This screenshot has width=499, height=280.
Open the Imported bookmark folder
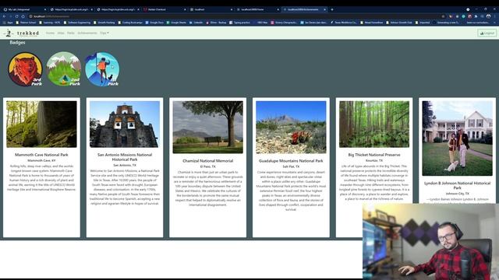[423, 23]
